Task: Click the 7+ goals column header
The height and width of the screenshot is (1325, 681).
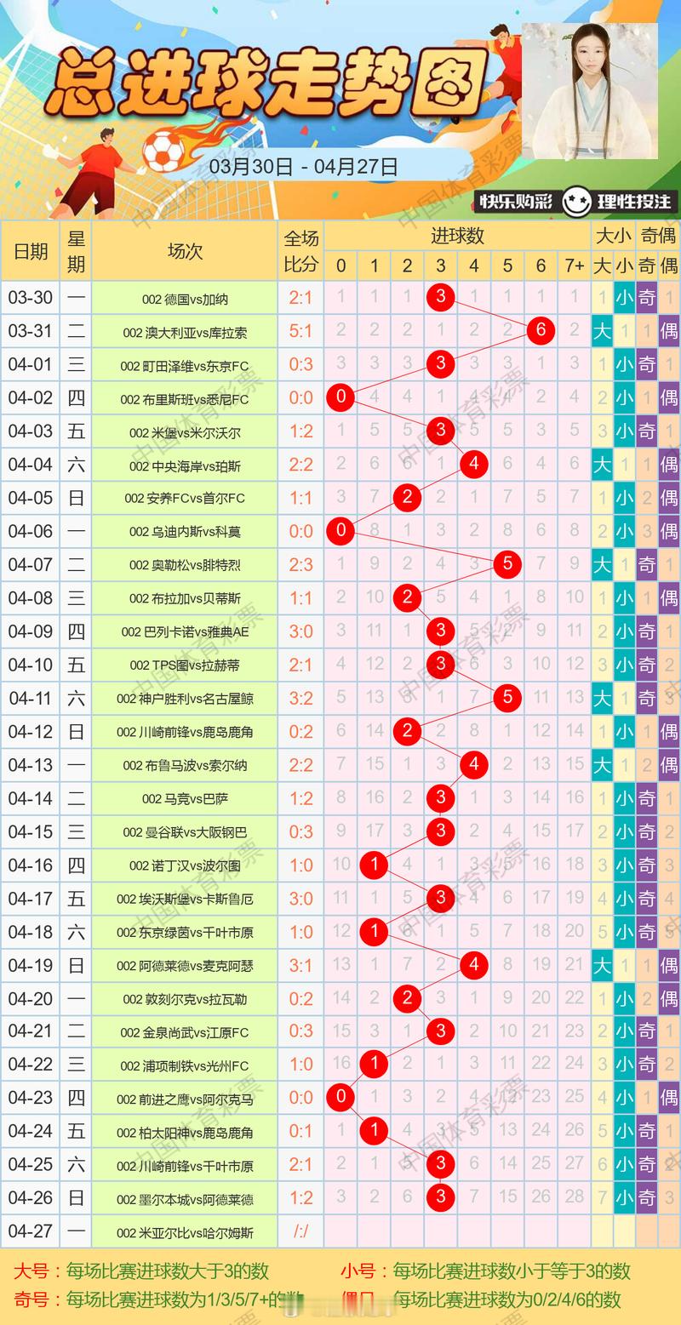Action: tap(575, 266)
